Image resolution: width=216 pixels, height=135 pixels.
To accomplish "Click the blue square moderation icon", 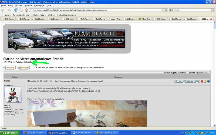I will tap(208, 82).
